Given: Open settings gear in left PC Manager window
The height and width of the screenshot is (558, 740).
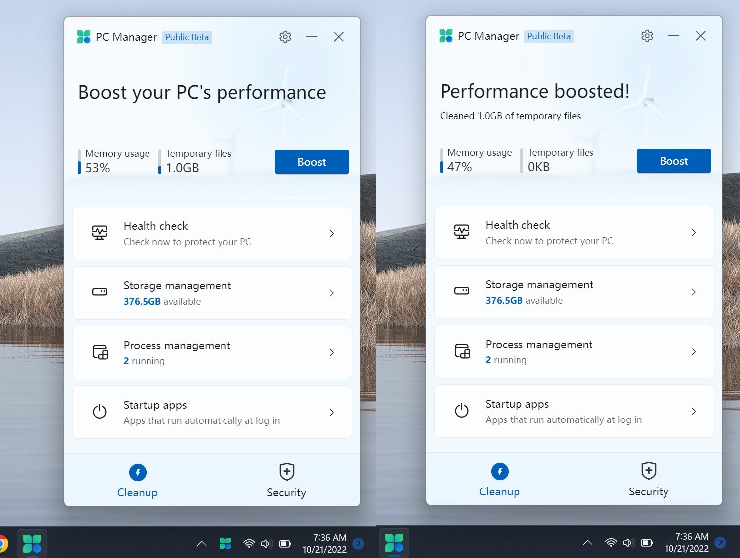Looking at the screenshot, I should coord(285,37).
